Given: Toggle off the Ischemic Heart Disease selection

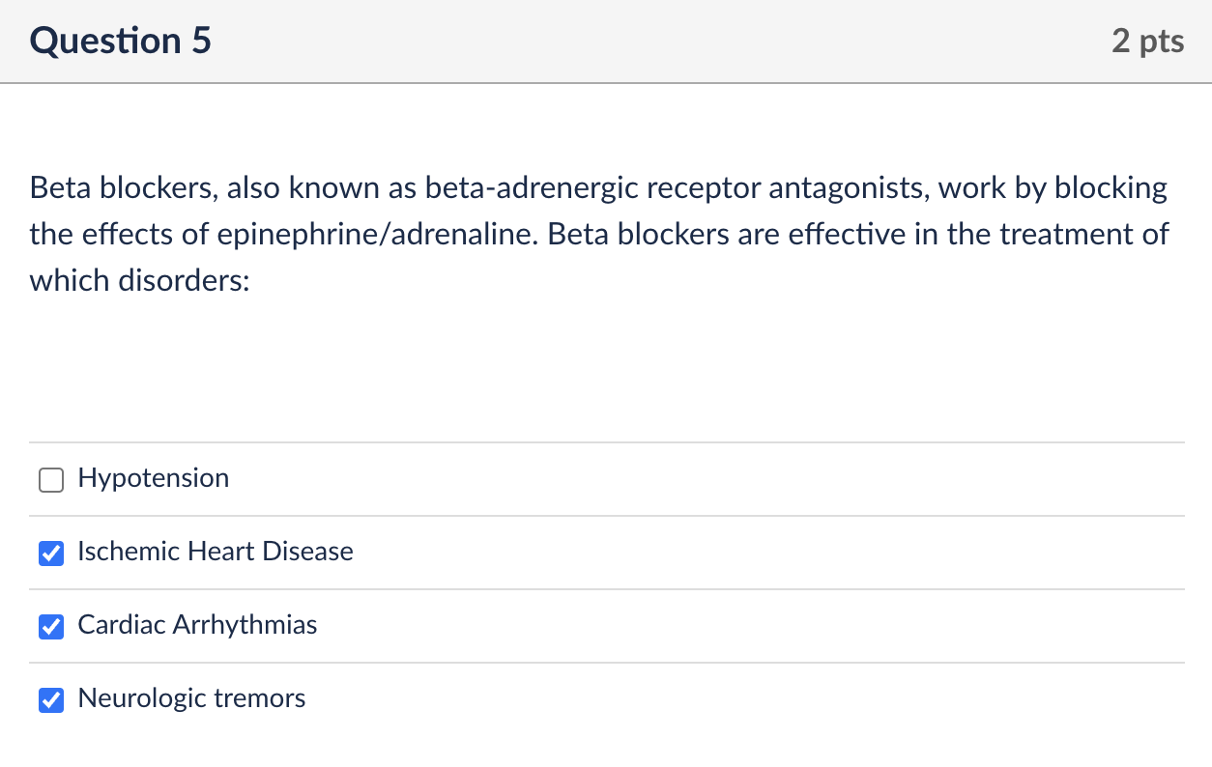Looking at the screenshot, I should [x=50, y=553].
